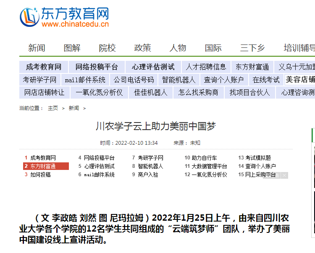The height and width of the screenshot is (253, 315).
Task: Open the 找项目合伙人 link
Action: tap(249, 92)
